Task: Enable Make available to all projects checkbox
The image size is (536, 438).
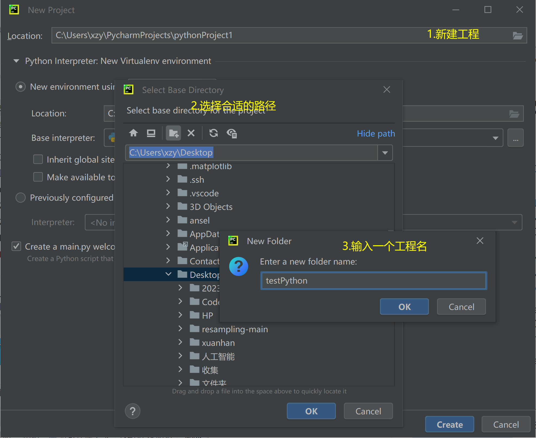Action: pyautogui.click(x=38, y=177)
